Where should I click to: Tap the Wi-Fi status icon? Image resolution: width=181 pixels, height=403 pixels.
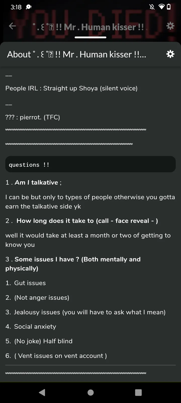[161, 7]
